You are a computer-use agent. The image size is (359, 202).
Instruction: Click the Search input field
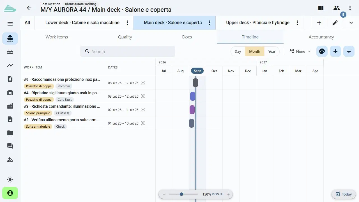(x=128, y=51)
